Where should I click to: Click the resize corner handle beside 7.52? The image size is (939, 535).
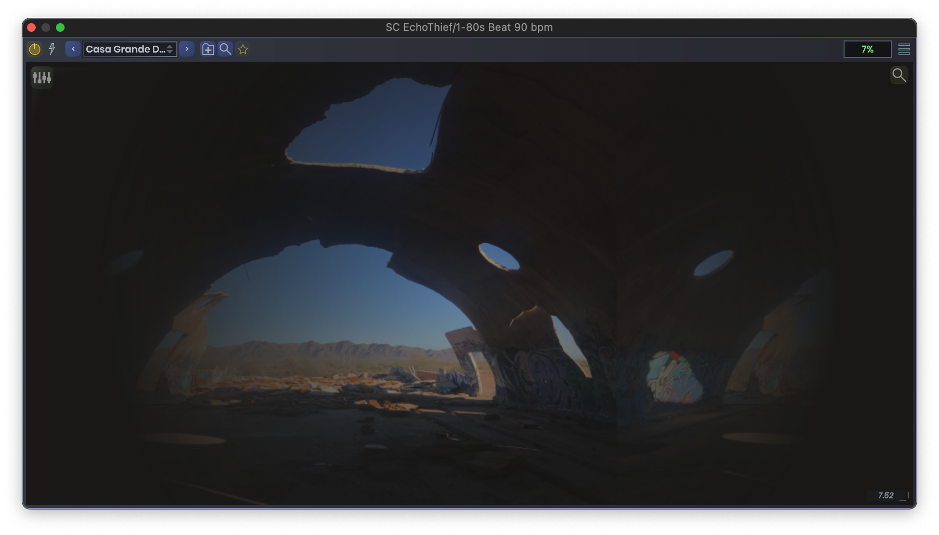coord(905,496)
